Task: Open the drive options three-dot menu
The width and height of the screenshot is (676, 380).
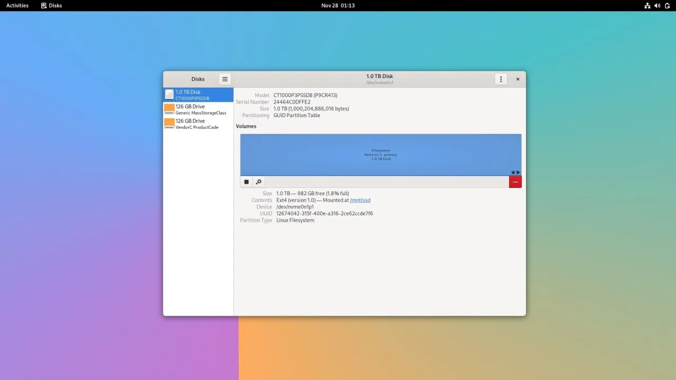Action: click(x=501, y=79)
